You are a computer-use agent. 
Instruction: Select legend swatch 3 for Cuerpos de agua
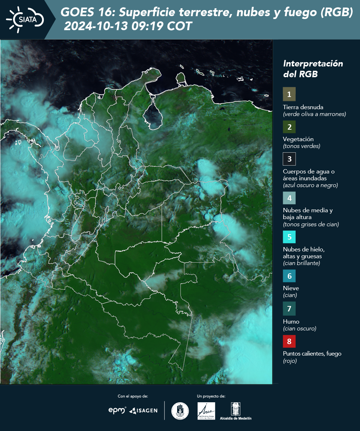[x=289, y=159]
